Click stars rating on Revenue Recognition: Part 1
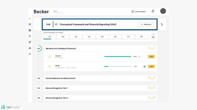The width and height of the screenshot is (197, 110). 152,88
